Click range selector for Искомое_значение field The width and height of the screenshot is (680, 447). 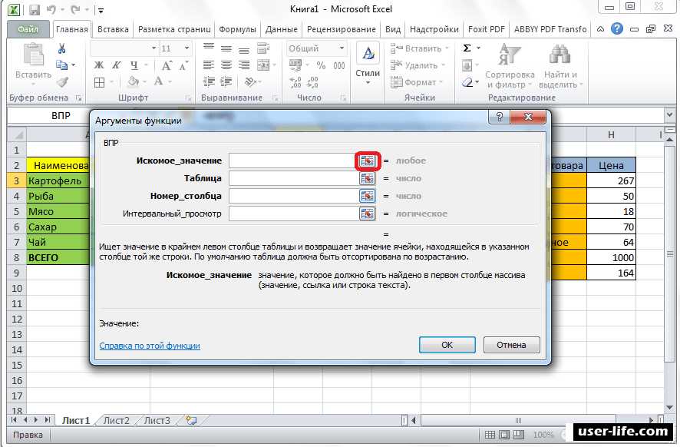[368, 161]
